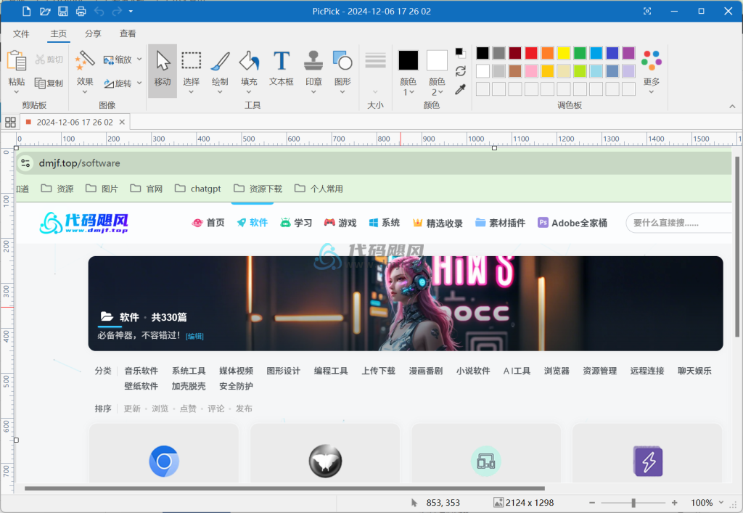Open the quick access toolbar dropdown arrow

(131, 11)
